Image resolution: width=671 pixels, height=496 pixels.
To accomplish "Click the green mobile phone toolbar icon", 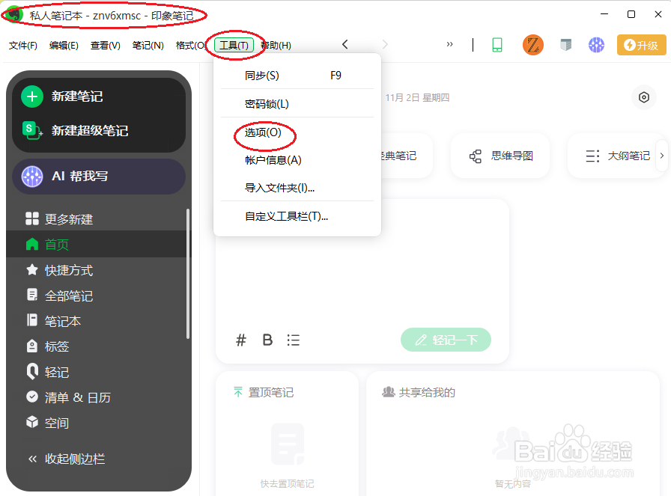I will coord(497,45).
